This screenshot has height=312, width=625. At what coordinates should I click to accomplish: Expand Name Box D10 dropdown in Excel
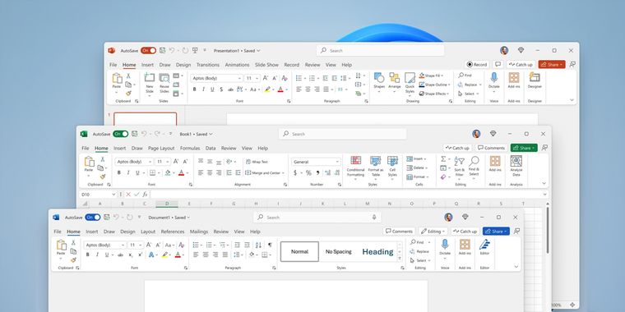pos(113,195)
